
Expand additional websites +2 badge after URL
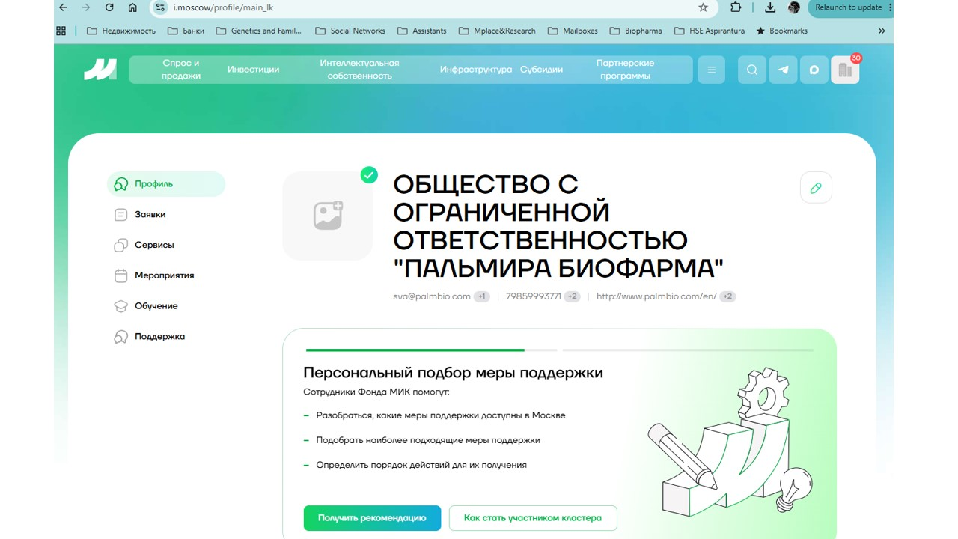727,296
